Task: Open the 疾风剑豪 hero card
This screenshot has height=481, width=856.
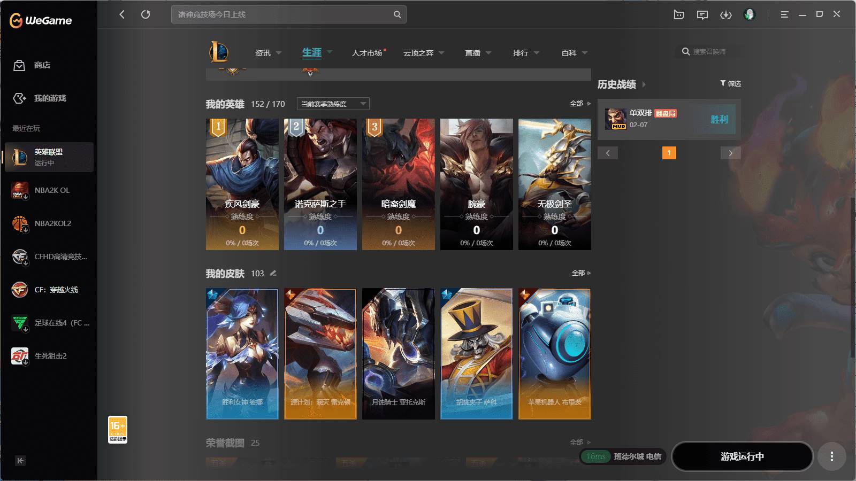Action: pyautogui.click(x=242, y=184)
